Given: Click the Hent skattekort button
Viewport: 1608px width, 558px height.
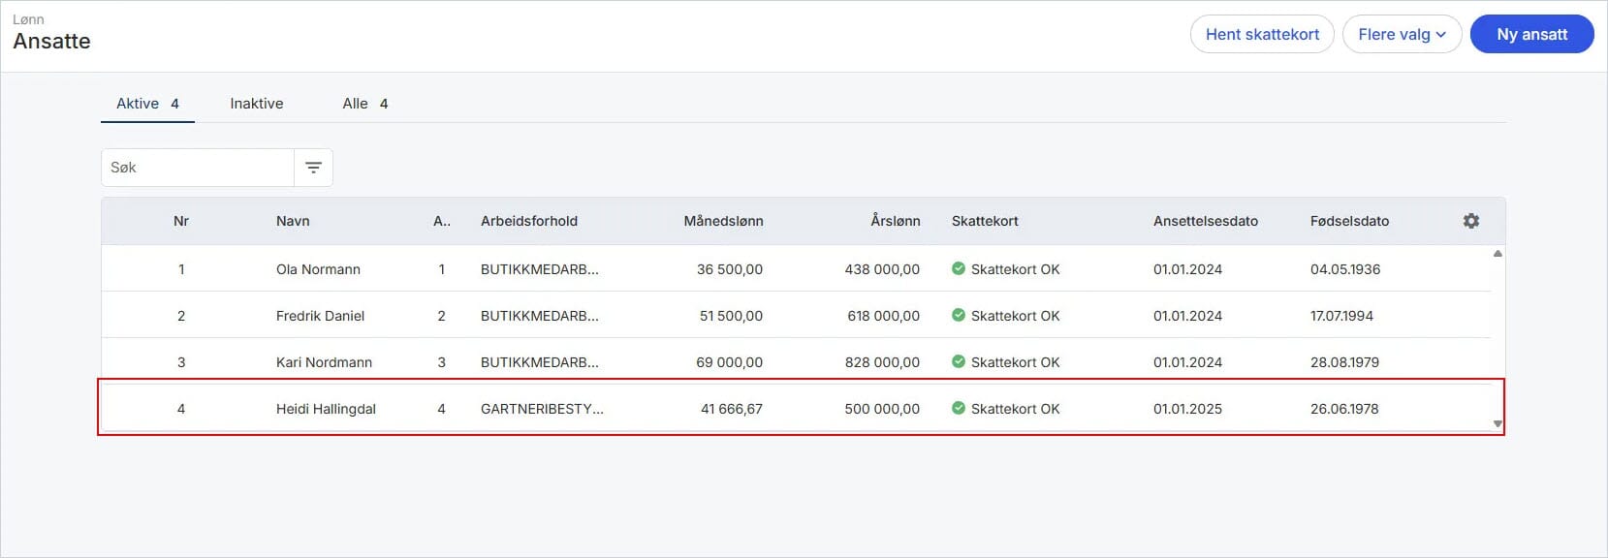Looking at the screenshot, I should tap(1262, 34).
